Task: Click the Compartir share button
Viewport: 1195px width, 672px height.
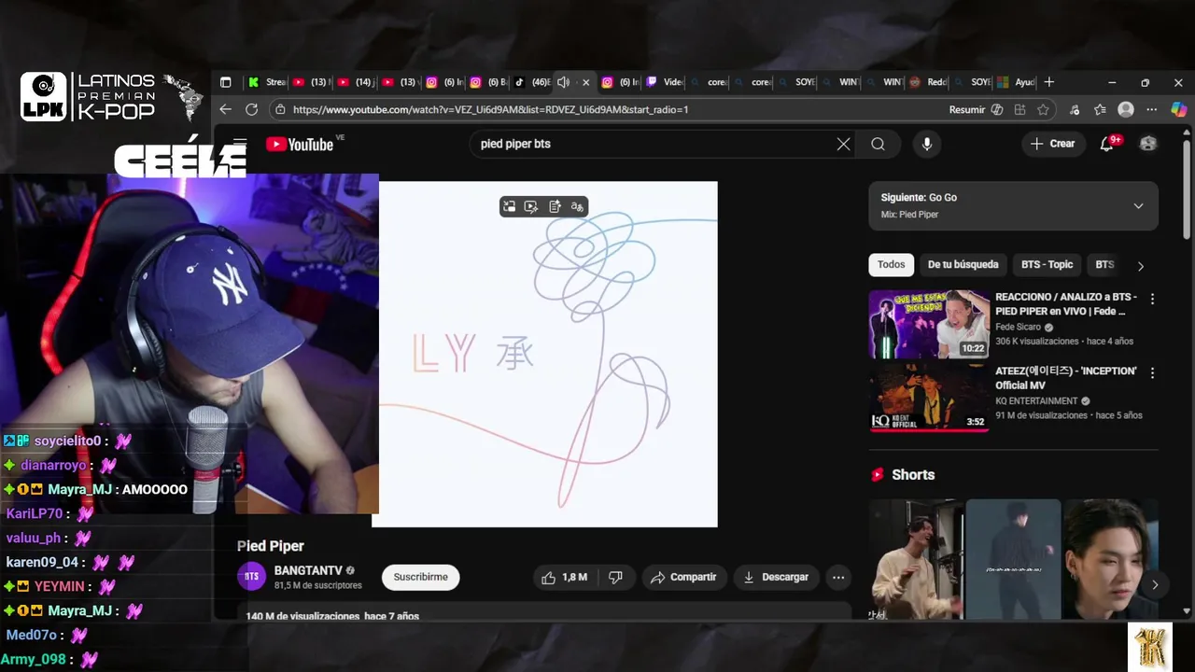Action: tap(683, 577)
